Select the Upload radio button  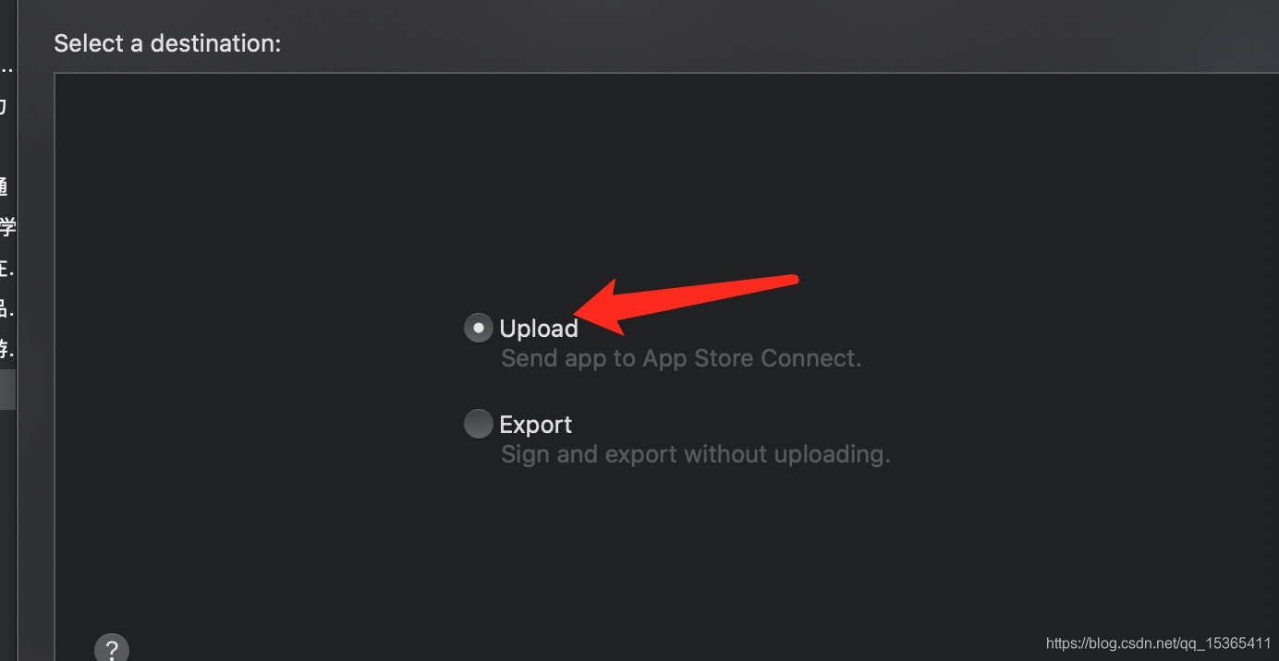point(478,328)
